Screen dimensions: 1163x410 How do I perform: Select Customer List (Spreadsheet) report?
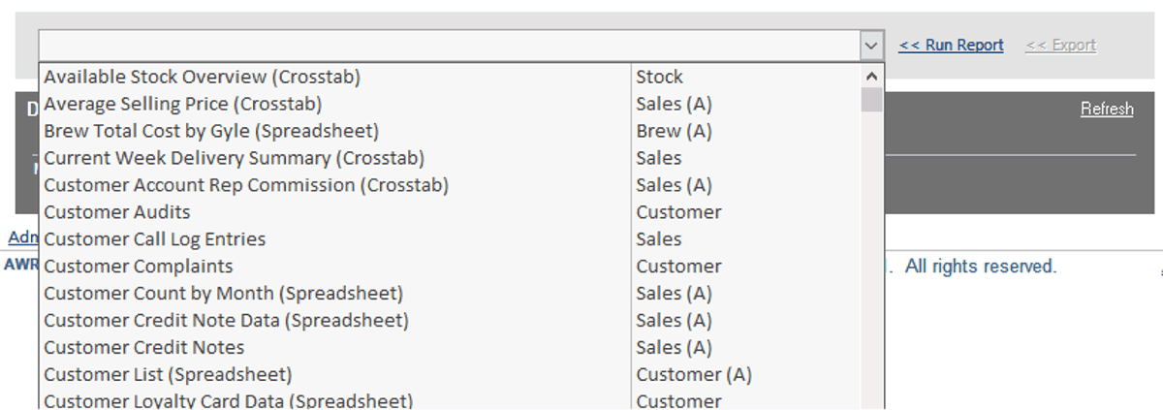point(169,375)
